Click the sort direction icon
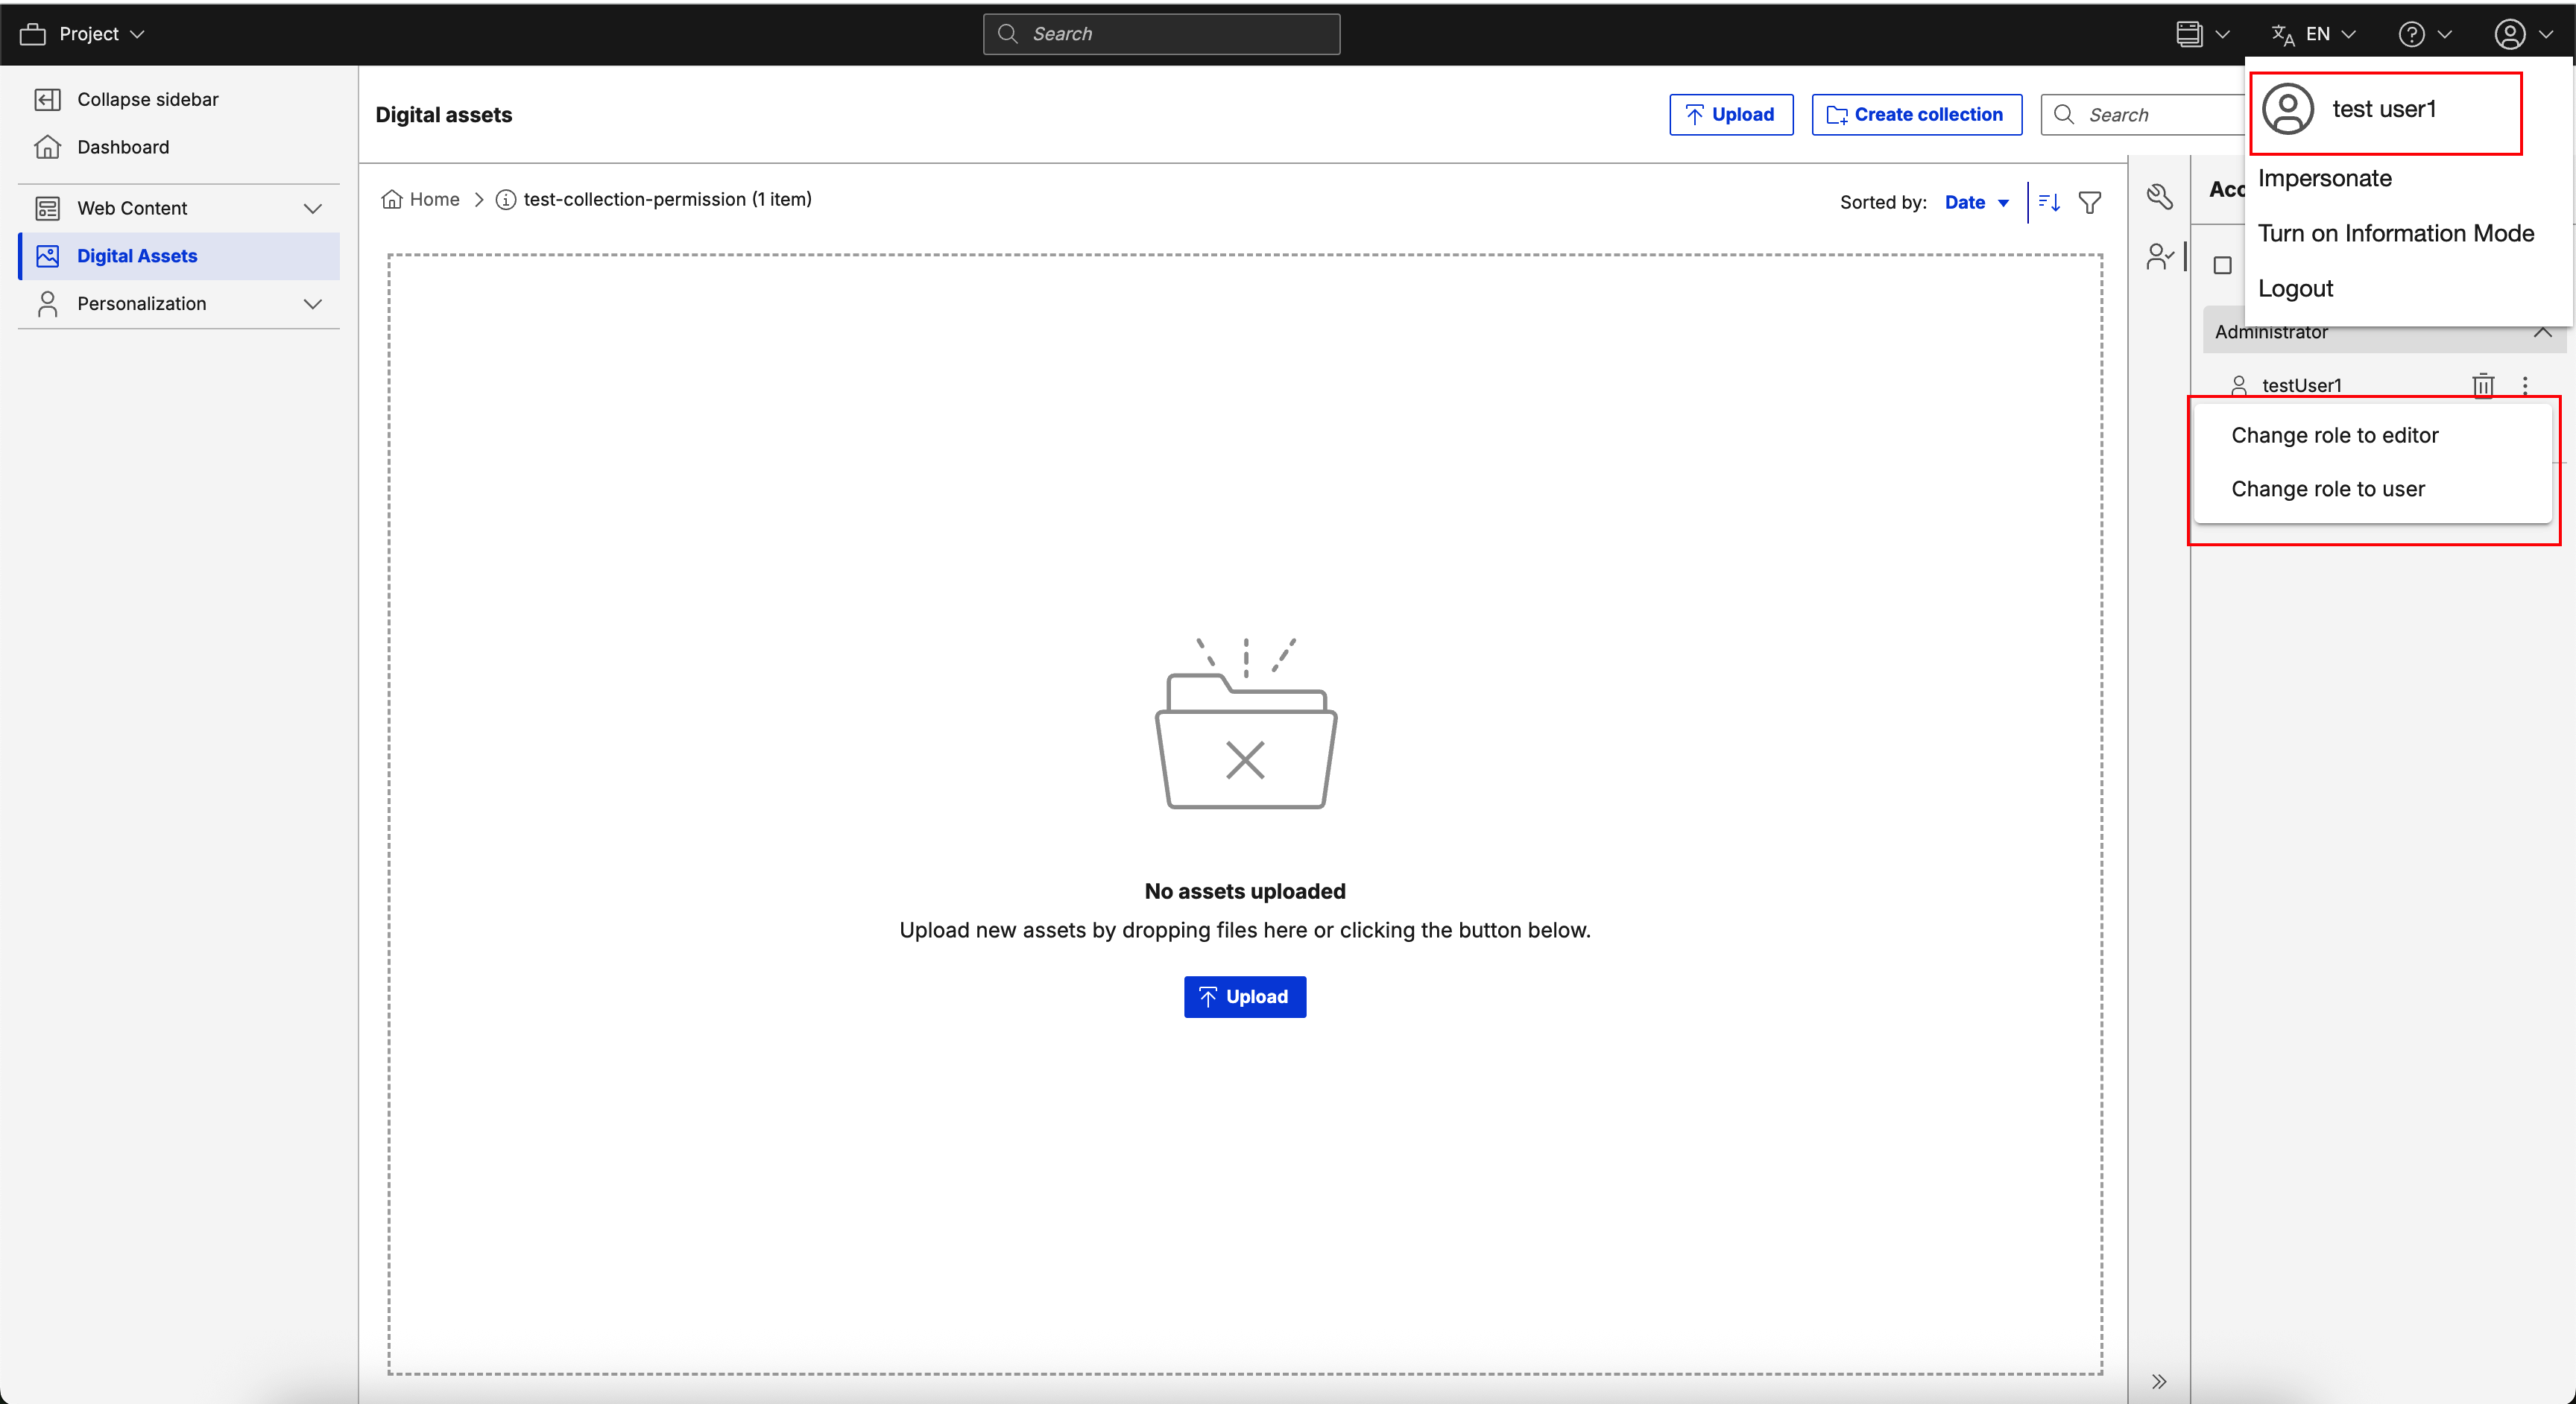This screenshot has width=2576, height=1404. point(2048,203)
